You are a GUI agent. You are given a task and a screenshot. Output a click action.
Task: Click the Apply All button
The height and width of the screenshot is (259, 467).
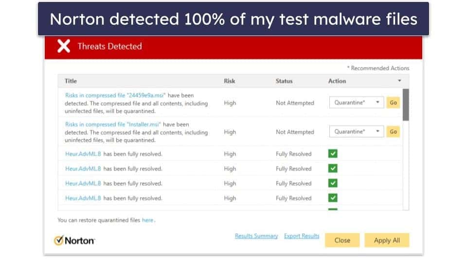coord(387,240)
